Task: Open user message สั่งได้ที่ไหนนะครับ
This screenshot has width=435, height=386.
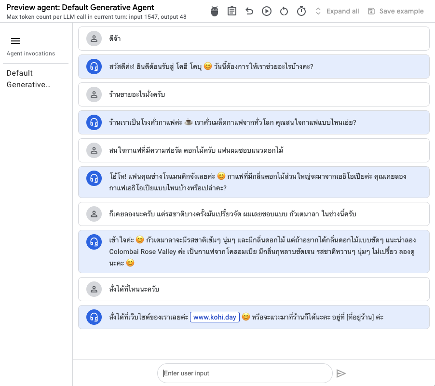Action: [254, 289]
